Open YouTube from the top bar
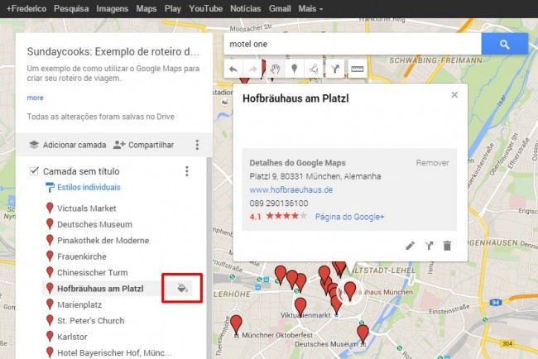 click(205, 8)
